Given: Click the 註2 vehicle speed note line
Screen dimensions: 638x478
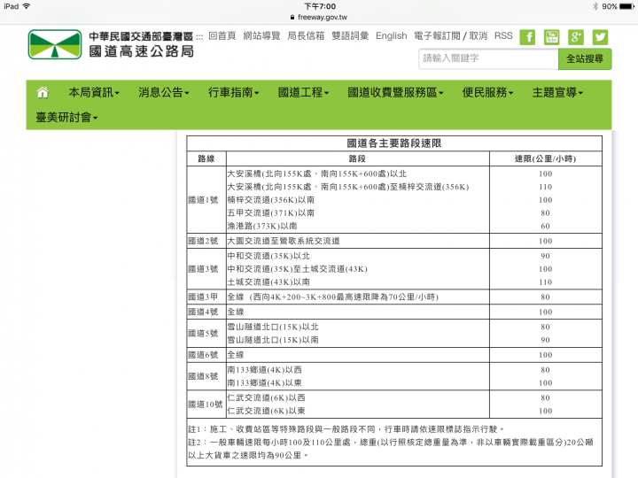Looking at the screenshot, I should click(x=391, y=449).
